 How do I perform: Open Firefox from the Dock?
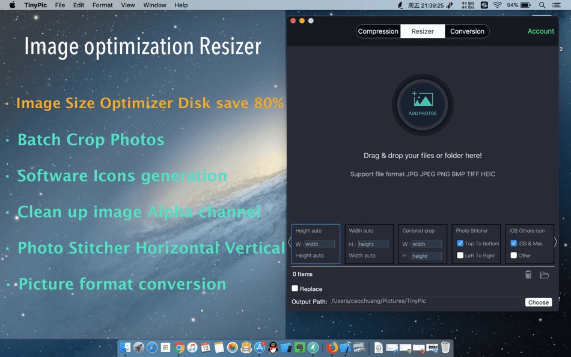[x=332, y=347]
